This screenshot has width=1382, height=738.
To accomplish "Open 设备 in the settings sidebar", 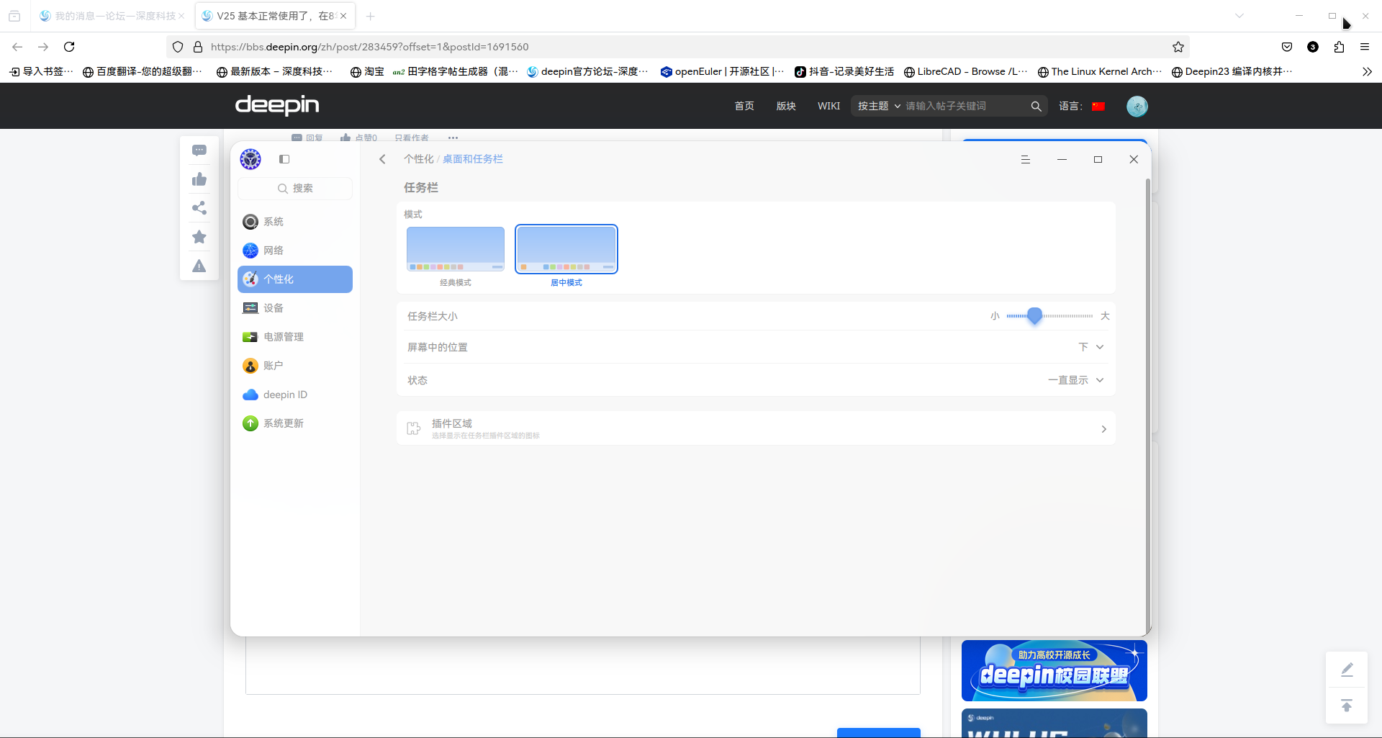I will (295, 308).
